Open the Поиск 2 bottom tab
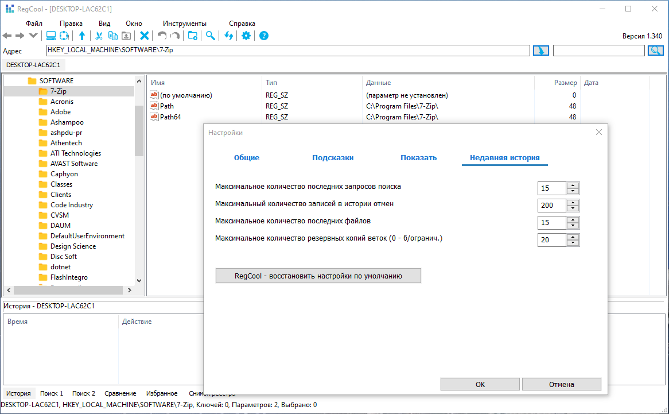 [x=84, y=393]
